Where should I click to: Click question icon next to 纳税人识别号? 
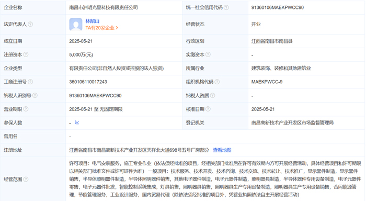pyautogui.click(x=35, y=95)
